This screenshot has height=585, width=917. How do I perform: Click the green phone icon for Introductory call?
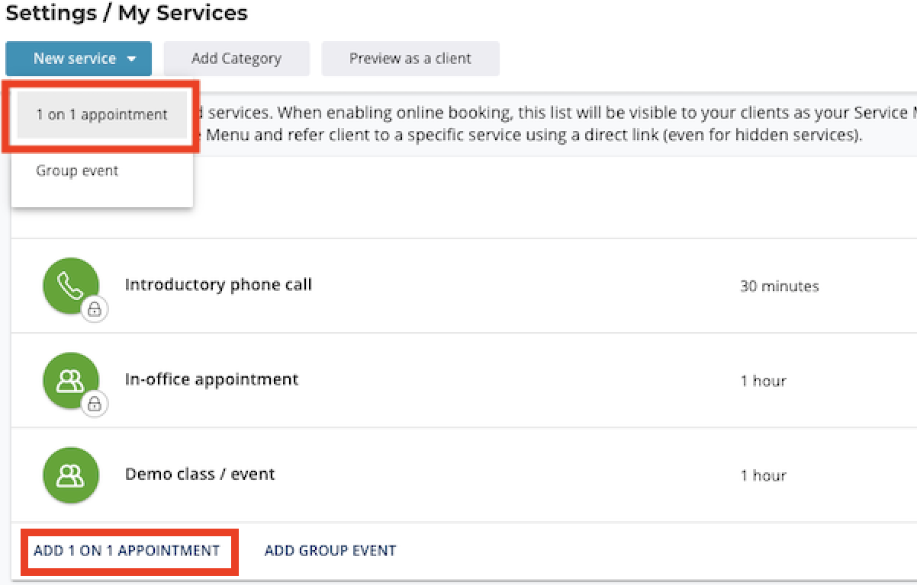(x=70, y=286)
